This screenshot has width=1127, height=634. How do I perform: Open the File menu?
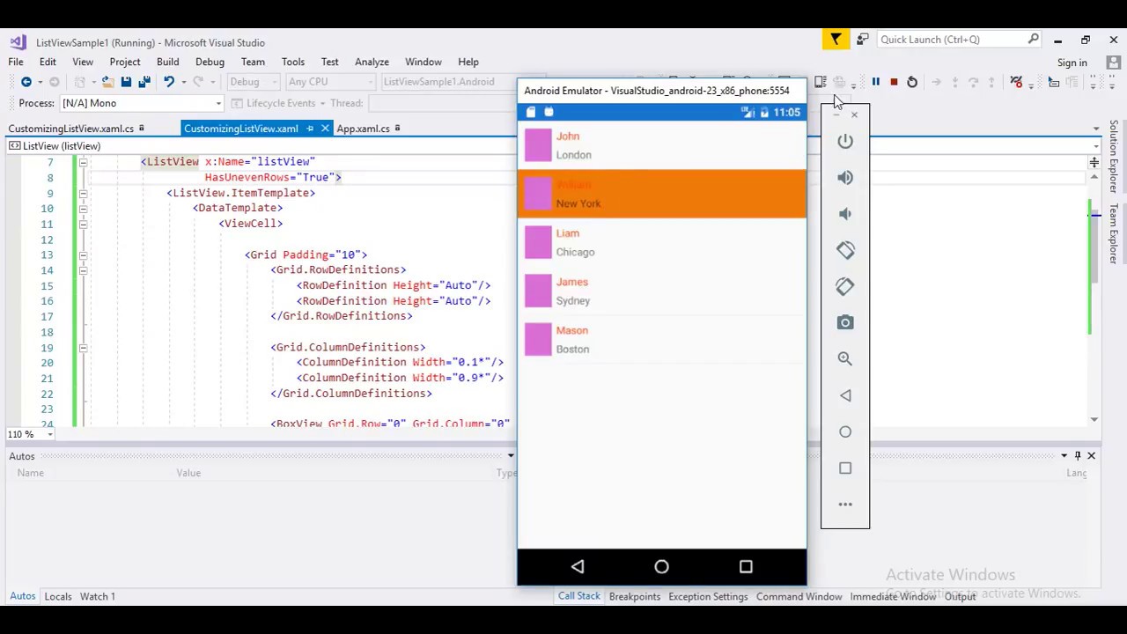(16, 63)
